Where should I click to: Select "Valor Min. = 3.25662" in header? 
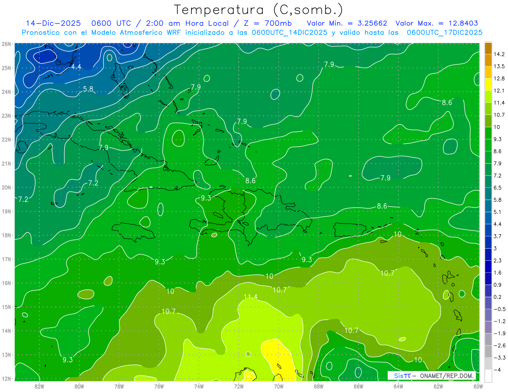pyautogui.click(x=347, y=23)
